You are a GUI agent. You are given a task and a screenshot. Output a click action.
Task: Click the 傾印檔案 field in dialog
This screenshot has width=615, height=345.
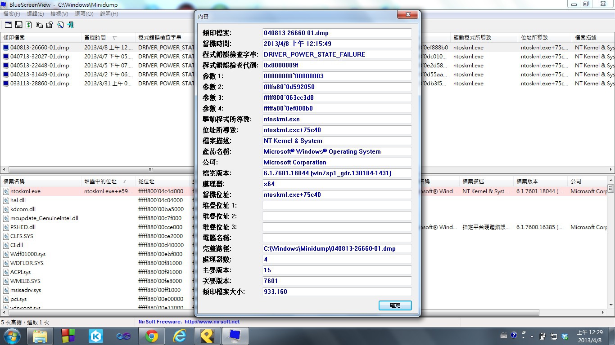(x=337, y=33)
